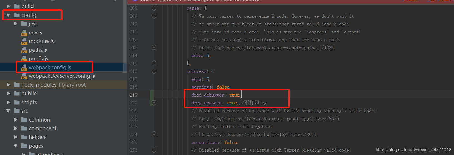Viewport: 454px width, 155px height.
Task: Click the jest folder icon
Action: point(24,24)
